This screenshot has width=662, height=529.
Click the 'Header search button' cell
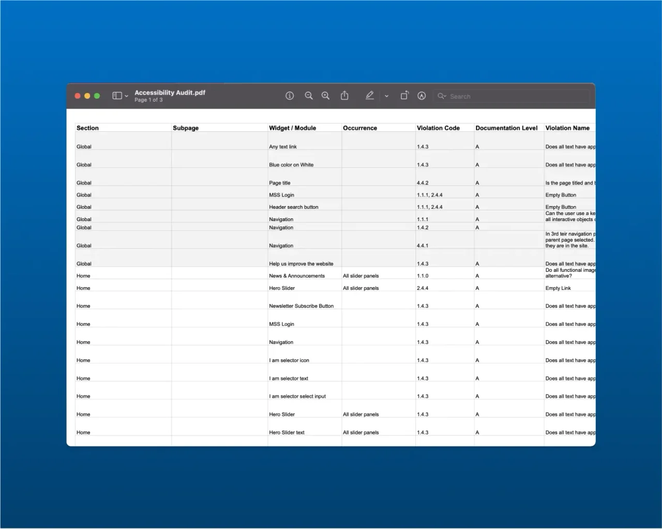(x=294, y=207)
